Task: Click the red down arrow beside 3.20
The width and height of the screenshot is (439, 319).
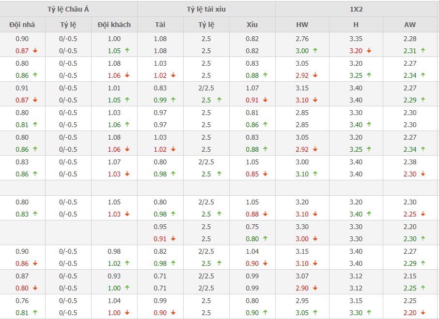Action: [x=369, y=50]
